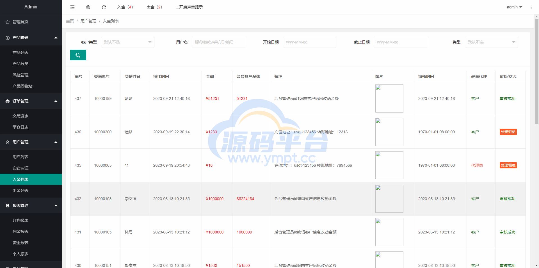This screenshot has width=539, height=268.
Task: Focus the 用户名 search input field
Action: (x=219, y=42)
